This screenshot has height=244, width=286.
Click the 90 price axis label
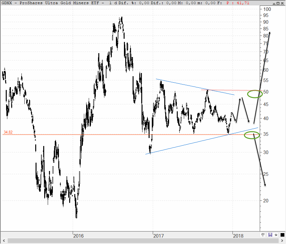coord(266,22)
